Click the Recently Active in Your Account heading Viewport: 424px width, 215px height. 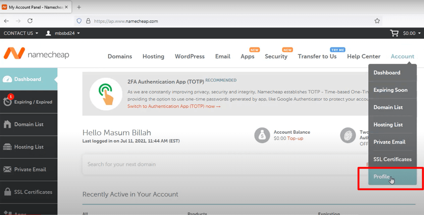point(130,194)
